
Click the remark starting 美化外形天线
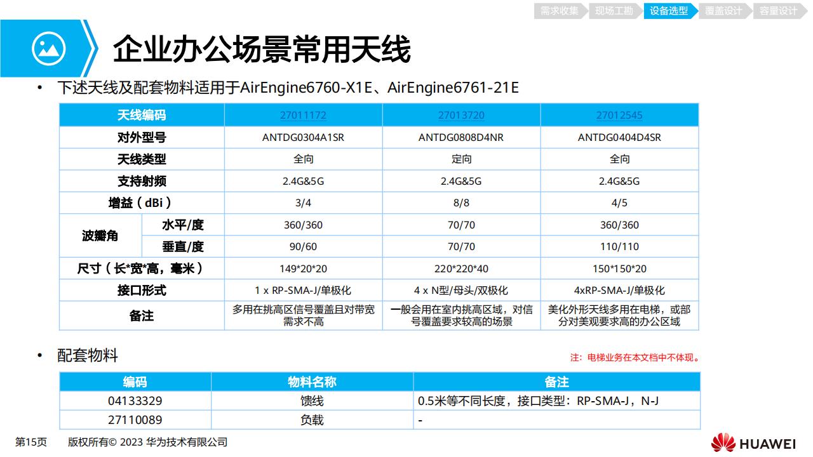pos(619,315)
